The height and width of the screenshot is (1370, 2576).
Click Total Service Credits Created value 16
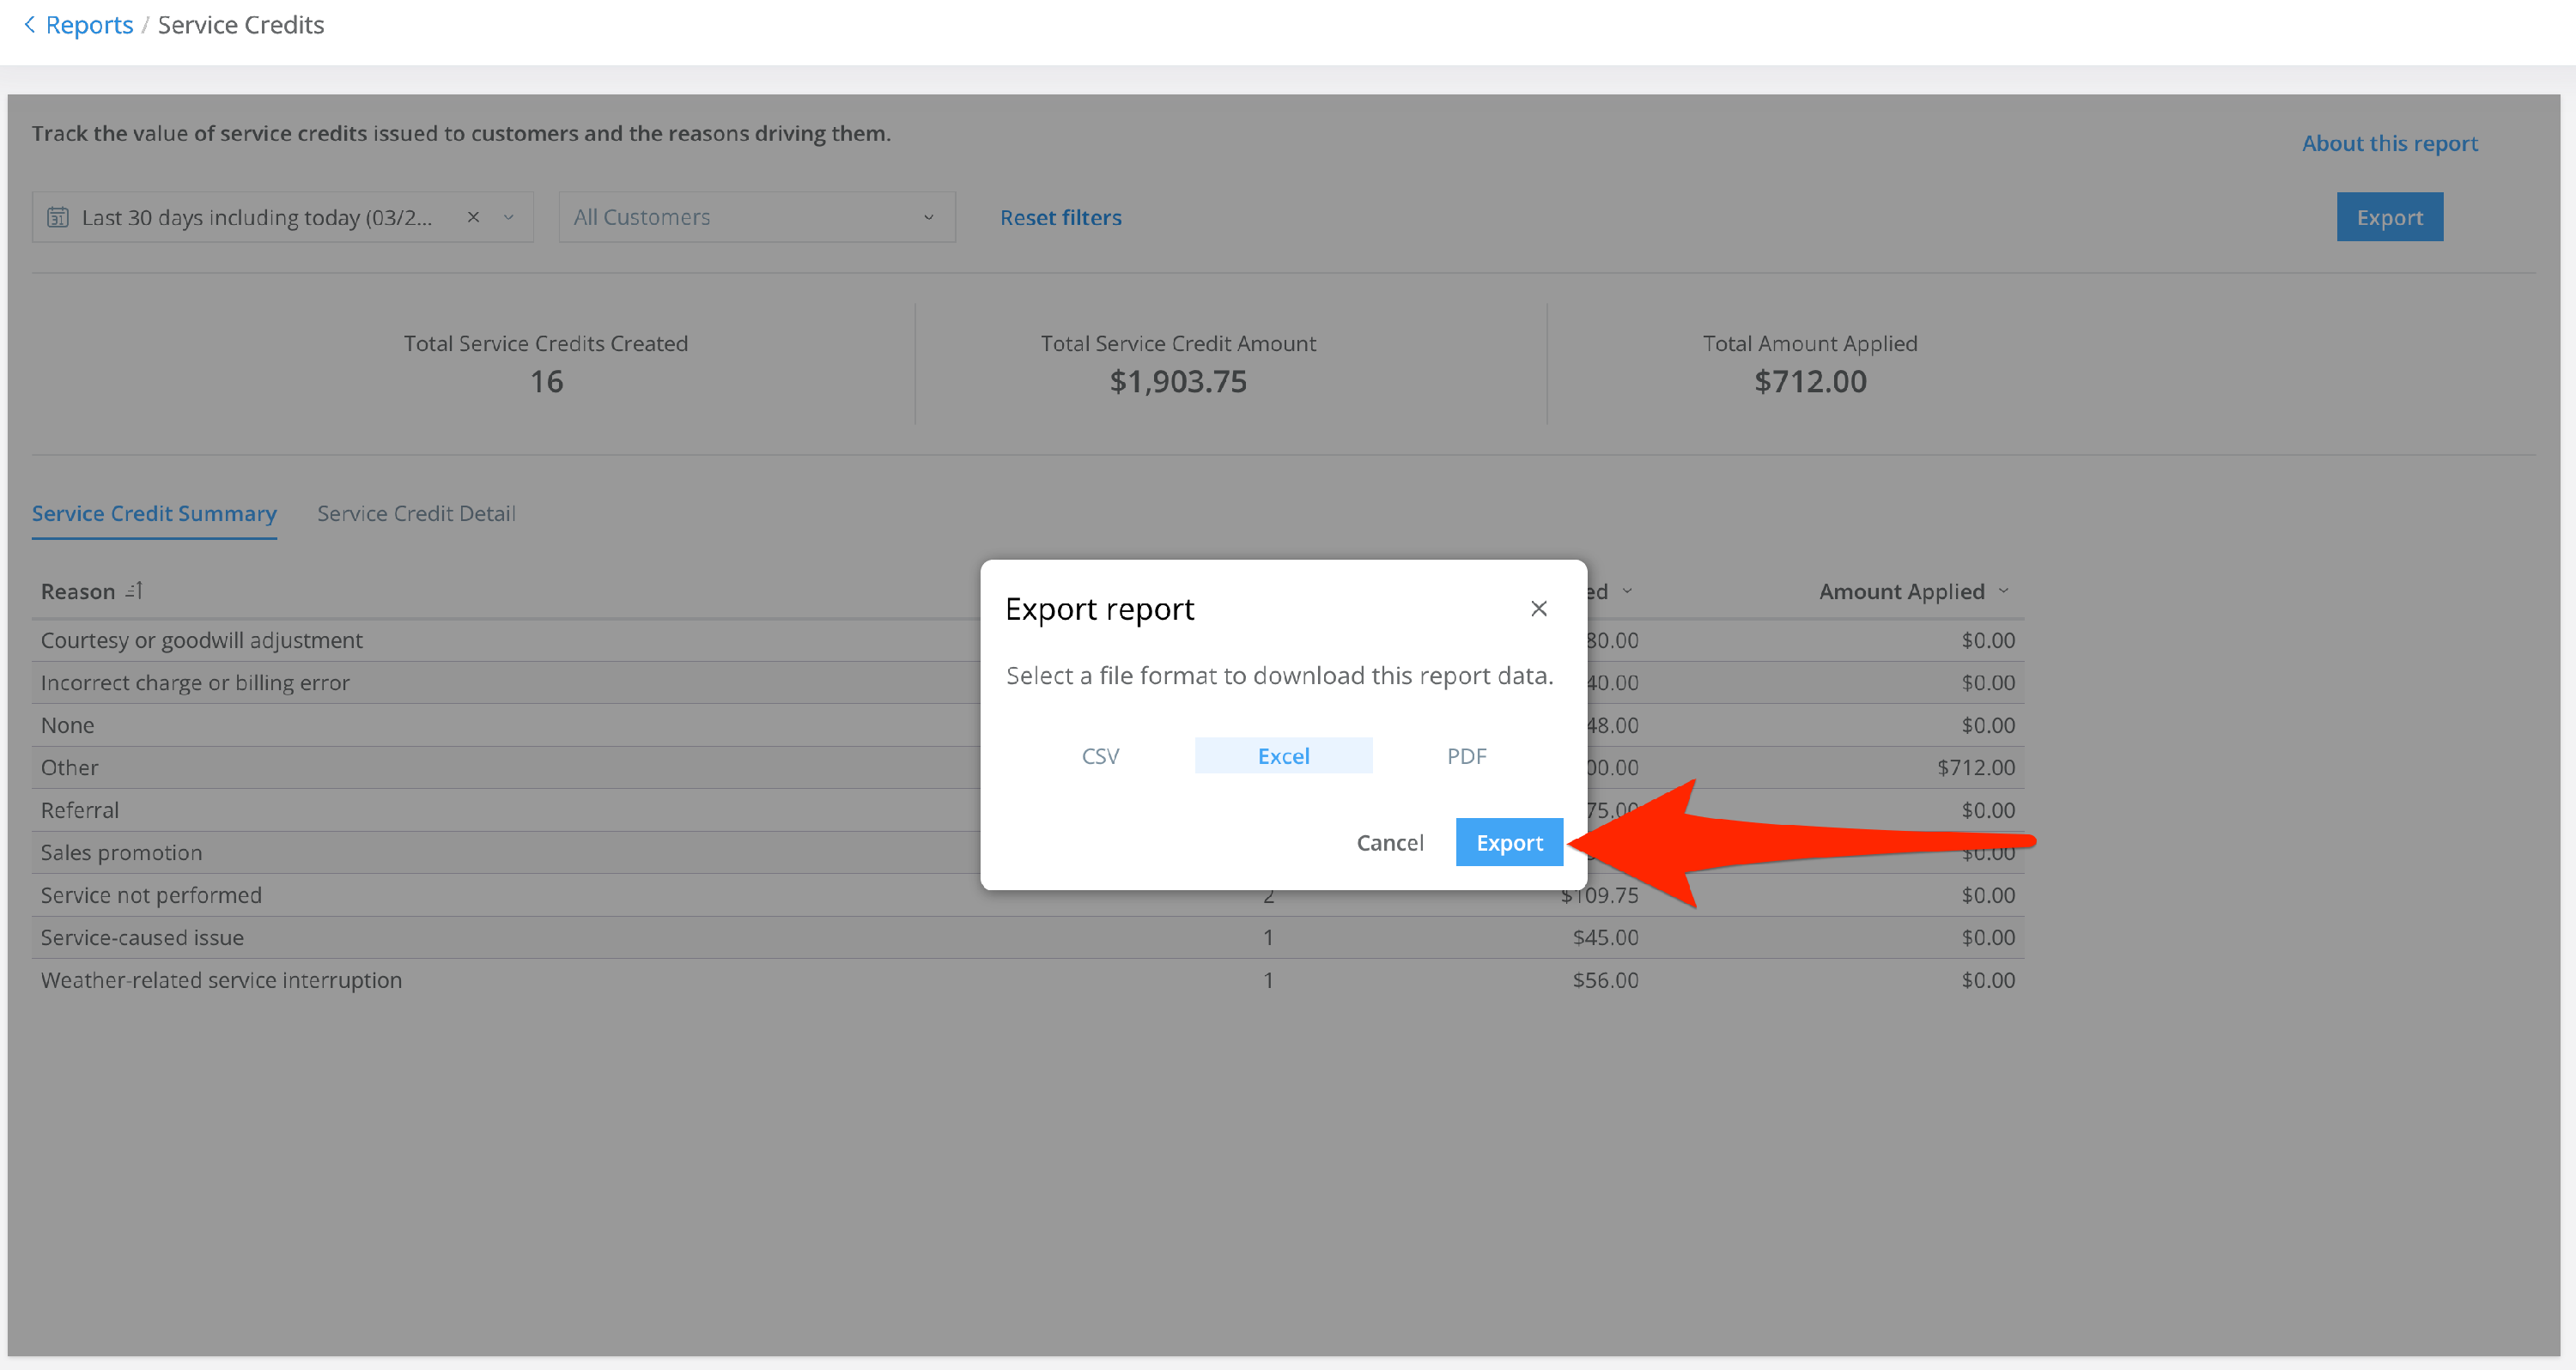[546, 381]
